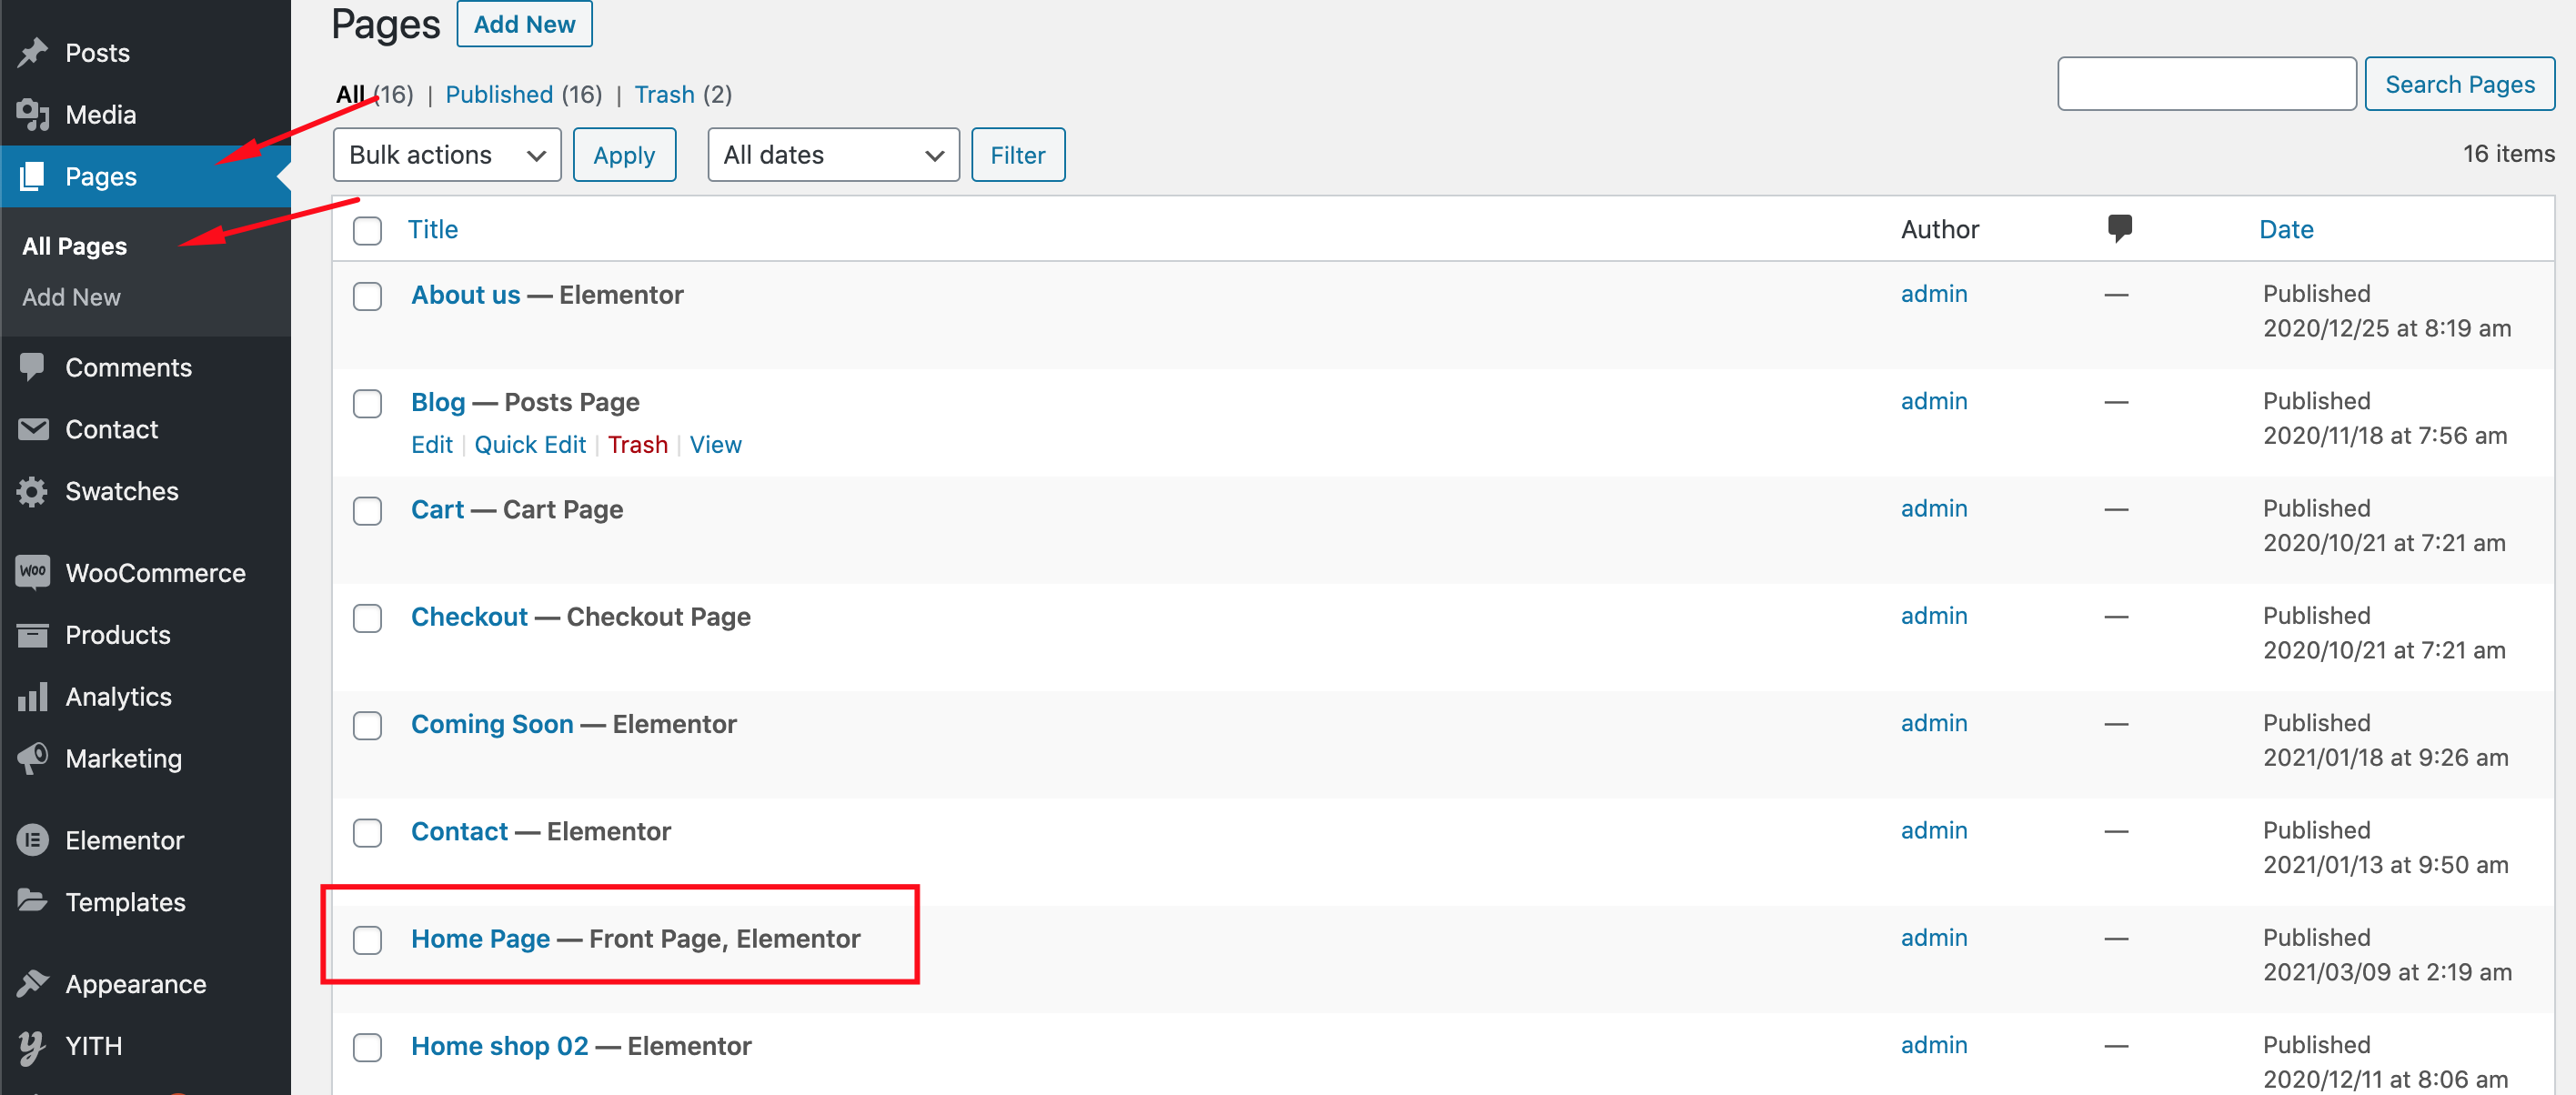The image size is (2576, 1095).
Task: Click the Add New page button
Action: coord(524,23)
